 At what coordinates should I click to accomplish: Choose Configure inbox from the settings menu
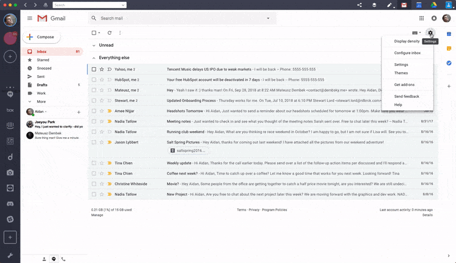pyautogui.click(x=407, y=53)
